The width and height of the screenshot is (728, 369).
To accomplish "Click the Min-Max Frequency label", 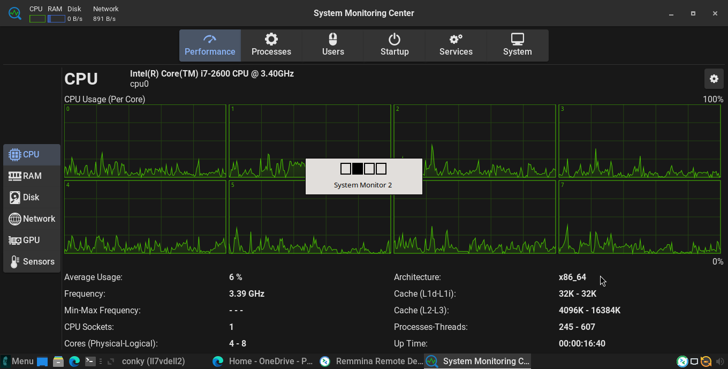I will click(102, 310).
